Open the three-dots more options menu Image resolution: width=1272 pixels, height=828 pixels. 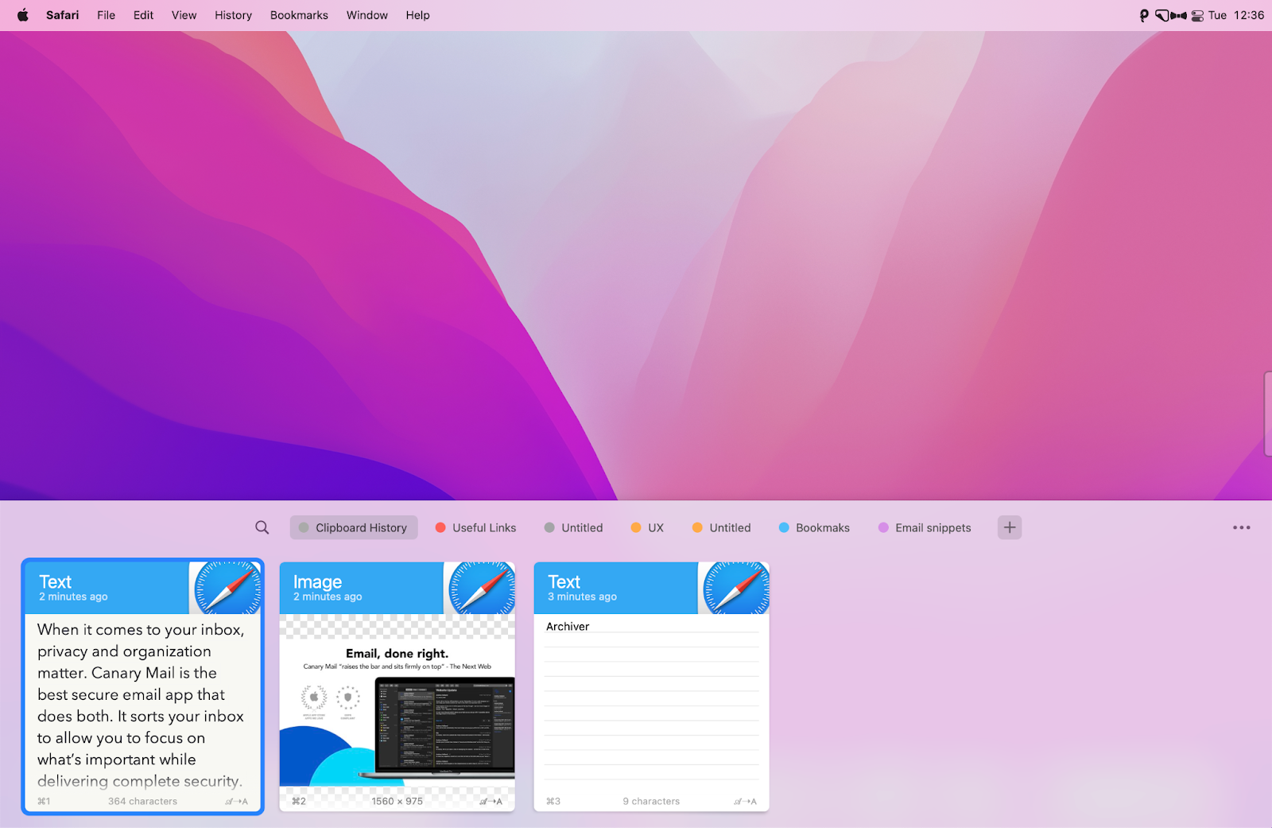(1241, 527)
